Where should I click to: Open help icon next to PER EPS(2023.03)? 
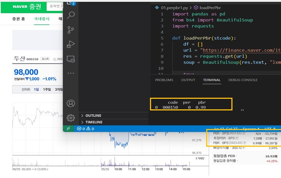[x=244, y=133]
